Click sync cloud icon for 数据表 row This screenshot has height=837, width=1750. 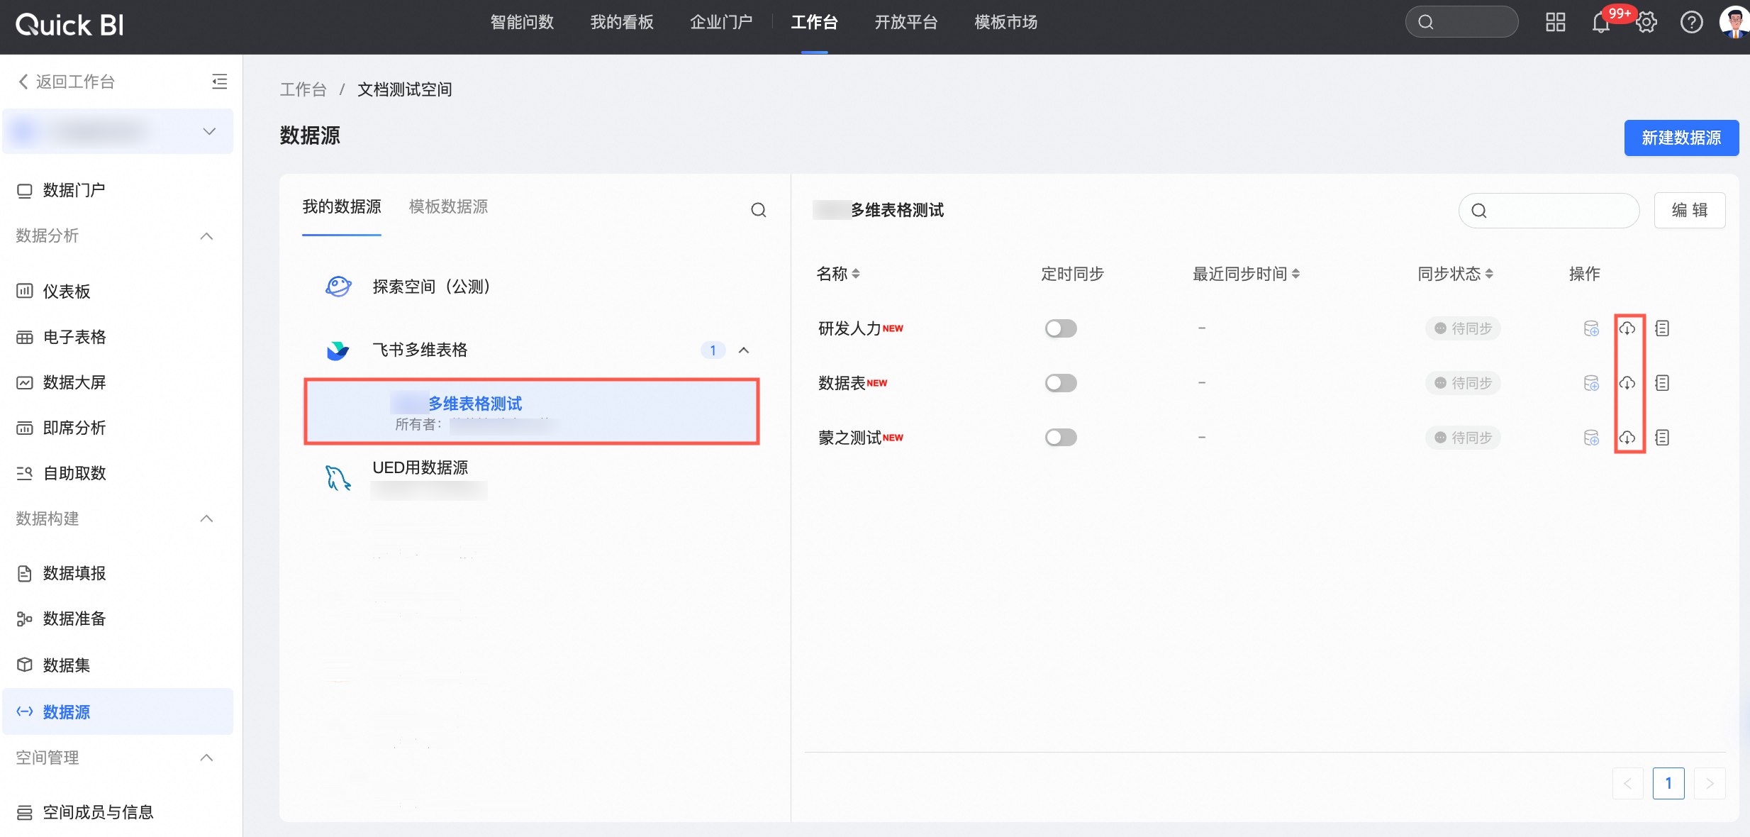tap(1627, 383)
